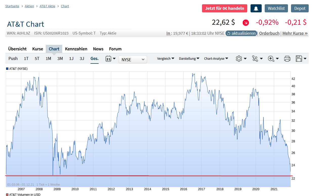Expand the arrow next to zoom icon
The width and height of the screenshot is (314, 196).
pyautogui.click(x=277, y=59)
